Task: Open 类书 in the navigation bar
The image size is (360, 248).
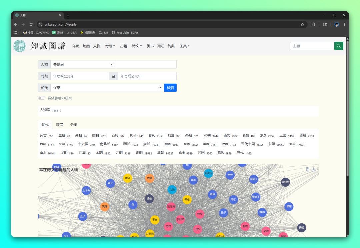Action: pos(150,46)
